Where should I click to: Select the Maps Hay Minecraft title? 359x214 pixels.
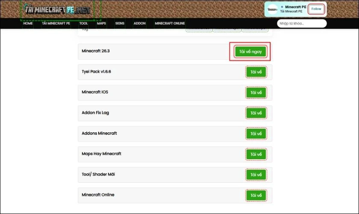click(101, 154)
